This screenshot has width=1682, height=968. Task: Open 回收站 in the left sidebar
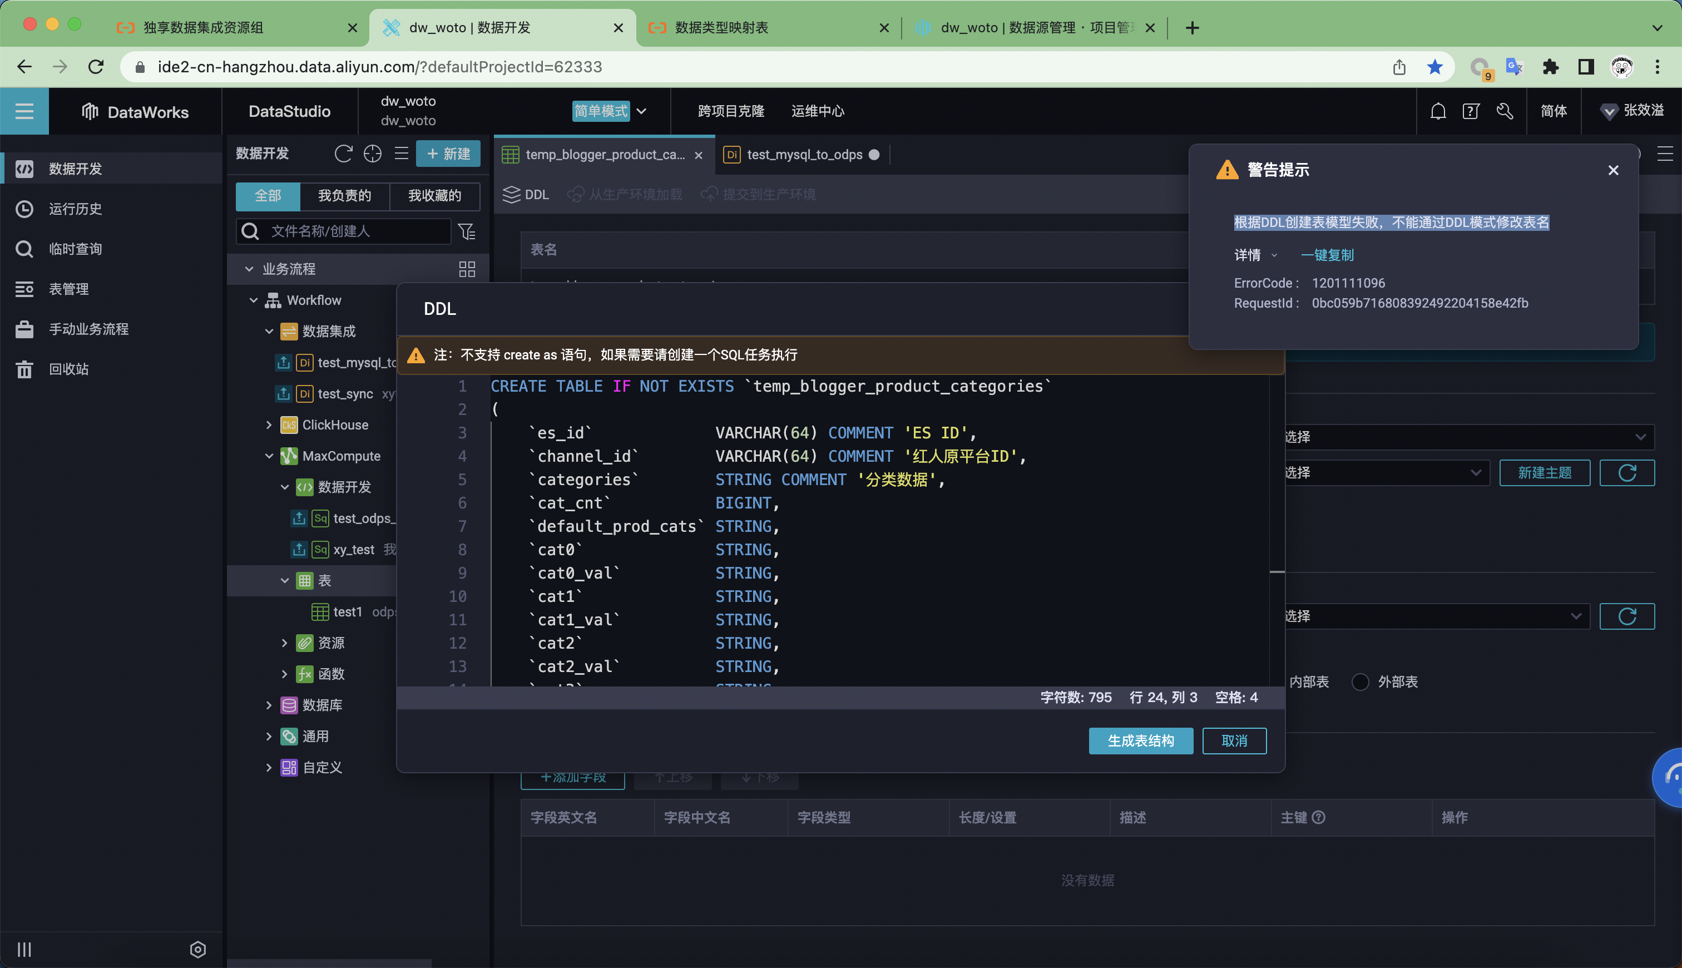pos(68,369)
